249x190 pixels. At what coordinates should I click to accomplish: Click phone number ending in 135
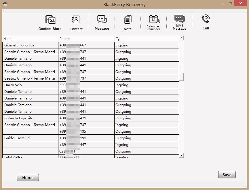coord(73,131)
